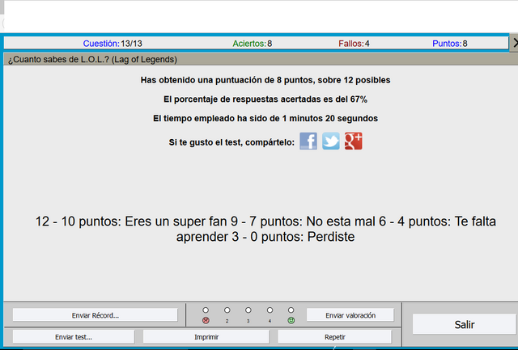This screenshot has height=350, width=518.
Task: Click rating label number 4
Action: point(270,321)
